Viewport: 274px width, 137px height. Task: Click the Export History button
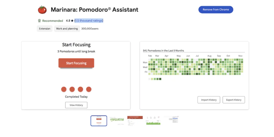234,100
